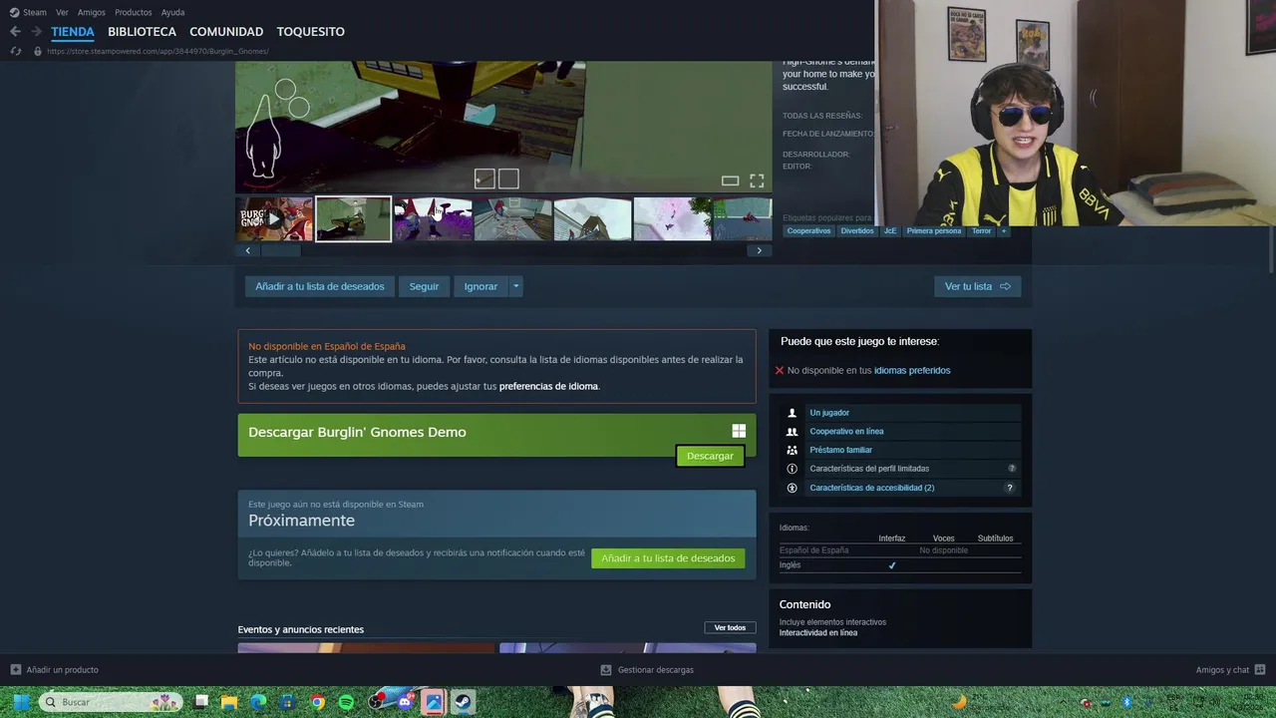The width and height of the screenshot is (1276, 718).
Task: Open the Windows Start menu
Action: [20, 702]
